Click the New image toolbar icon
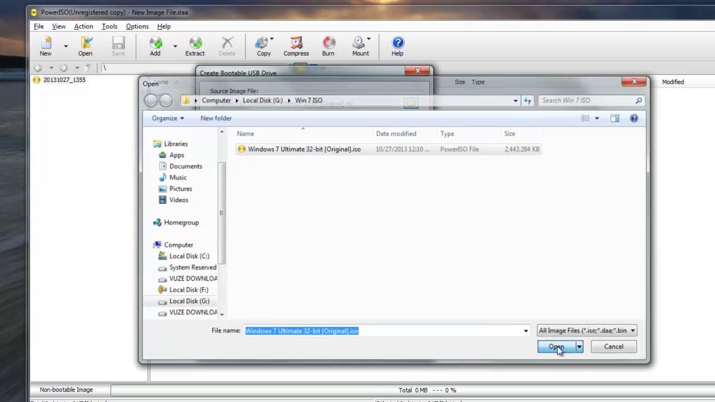This screenshot has width=715, height=402. (46, 46)
